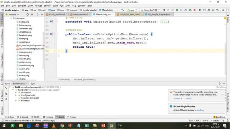Open VLC from the Windows taskbar
Viewport: 230px width, 129px height.
pos(54,126)
